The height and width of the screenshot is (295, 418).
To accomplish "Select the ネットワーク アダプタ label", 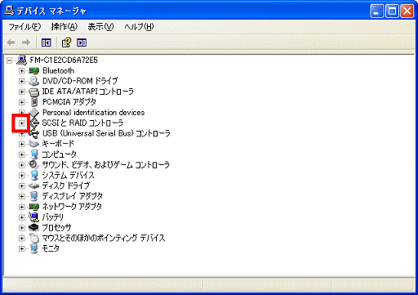I will pyautogui.click(x=72, y=207).
